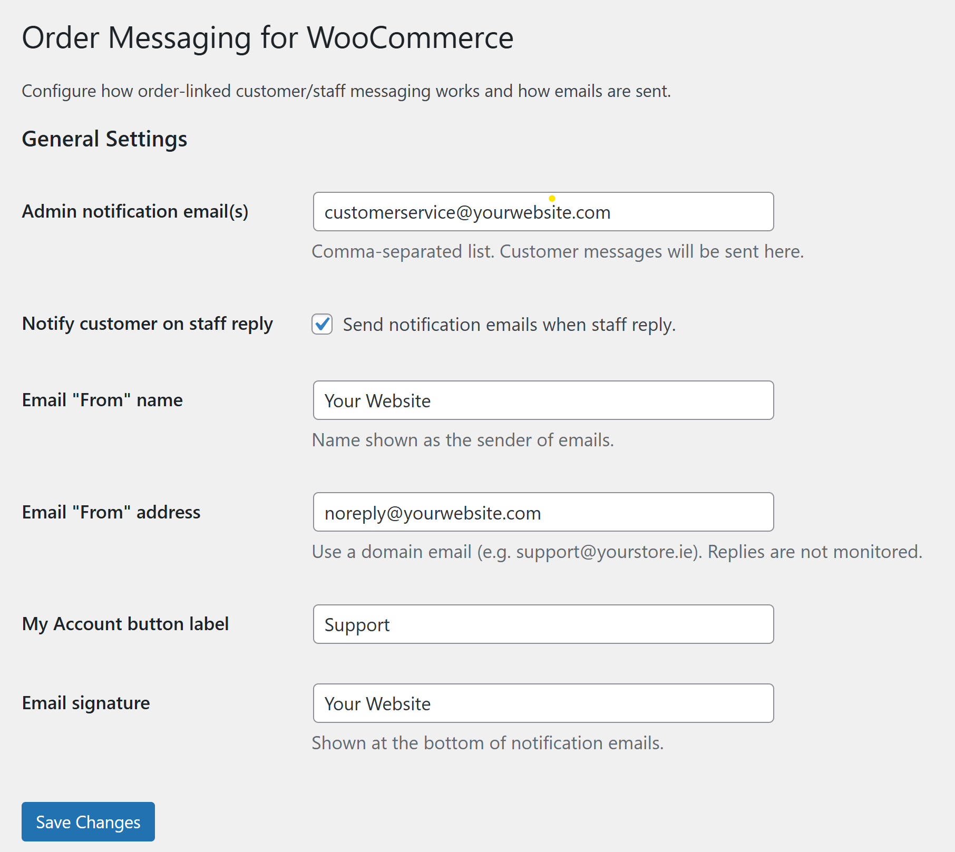Click the "Send notification emails when staff reply" label

click(509, 325)
